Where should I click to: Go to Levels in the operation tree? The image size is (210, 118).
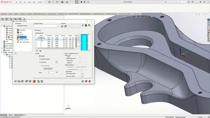(21, 35)
